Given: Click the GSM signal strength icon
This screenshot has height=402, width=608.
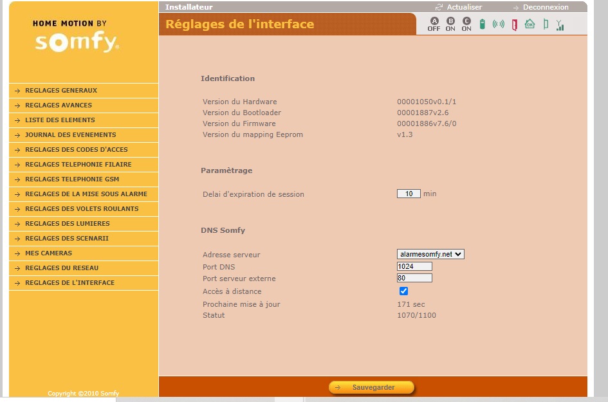Looking at the screenshot, I should 560,25.
